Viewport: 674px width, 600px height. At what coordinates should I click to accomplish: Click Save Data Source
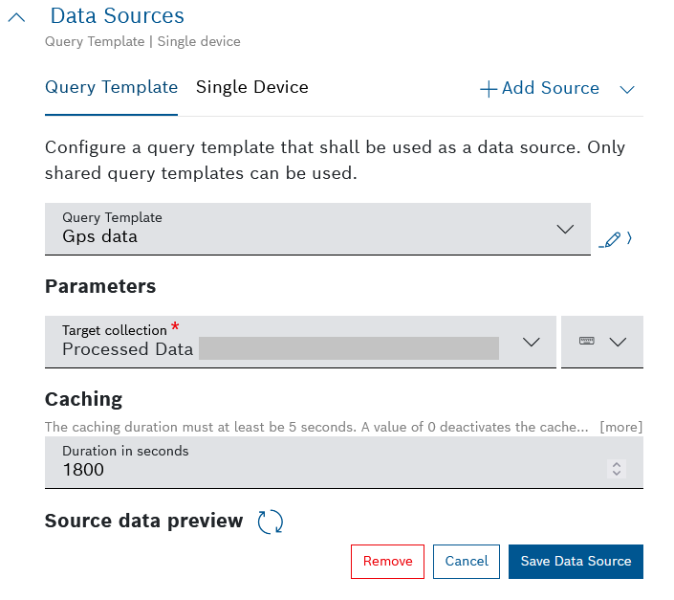click(x=576, y=562)
